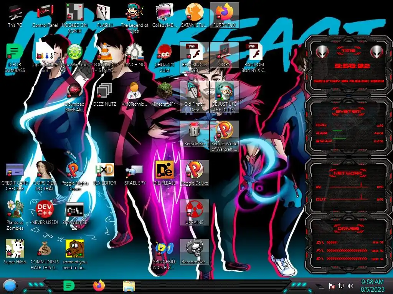Click the FLASH!! desktop shortcut
Viewport: 393px width, 294px height.
click(104, 16)
